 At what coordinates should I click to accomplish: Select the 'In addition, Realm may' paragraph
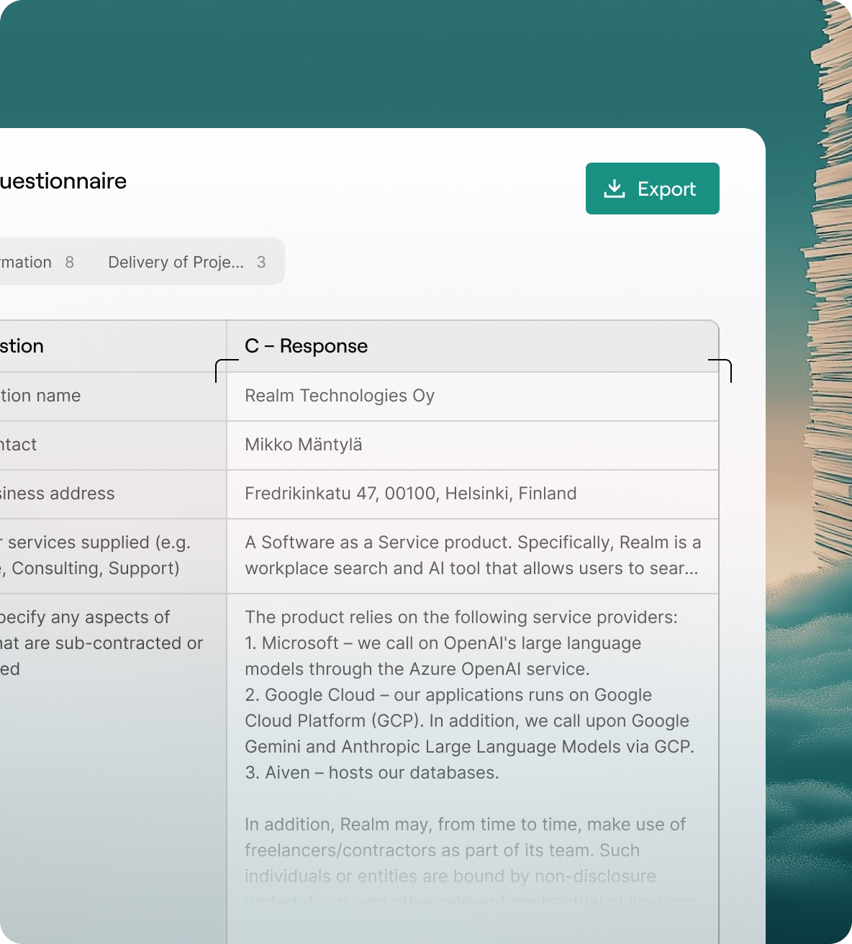tap(471, 863)
